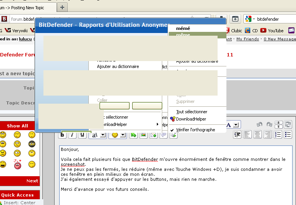Click Coller in the left context menu

(x=102, y=100)
